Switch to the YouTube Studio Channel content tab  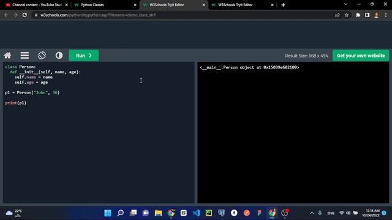(x=37, y=5)
